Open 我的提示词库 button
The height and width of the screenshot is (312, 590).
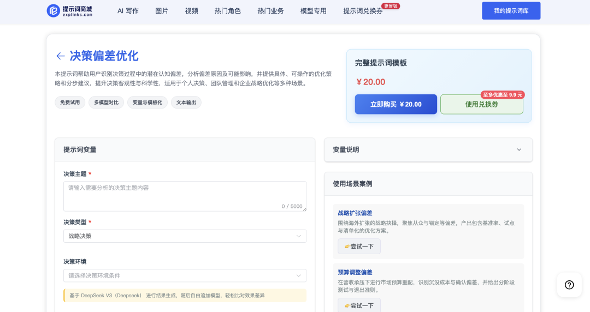511,11
